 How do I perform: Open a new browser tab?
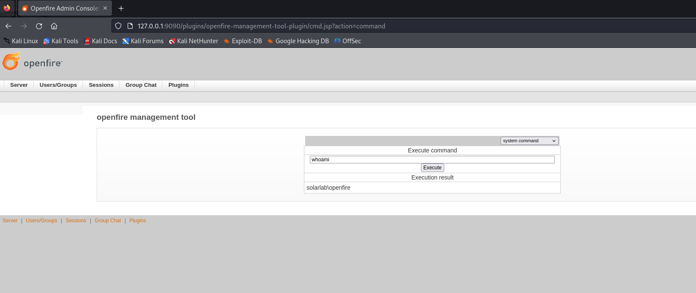121,8
